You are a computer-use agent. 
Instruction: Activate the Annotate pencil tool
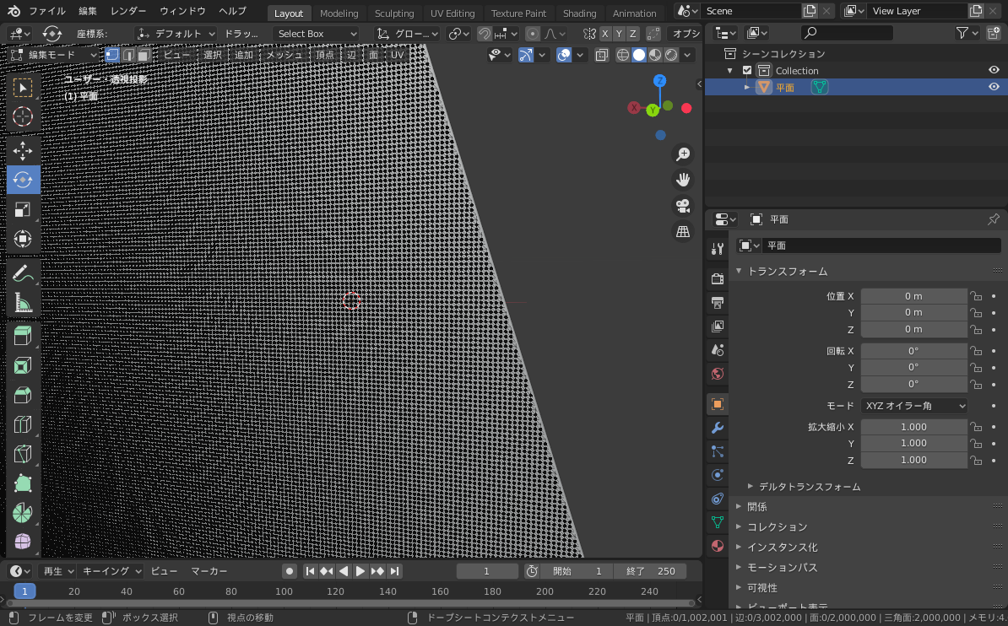[23, 274]
